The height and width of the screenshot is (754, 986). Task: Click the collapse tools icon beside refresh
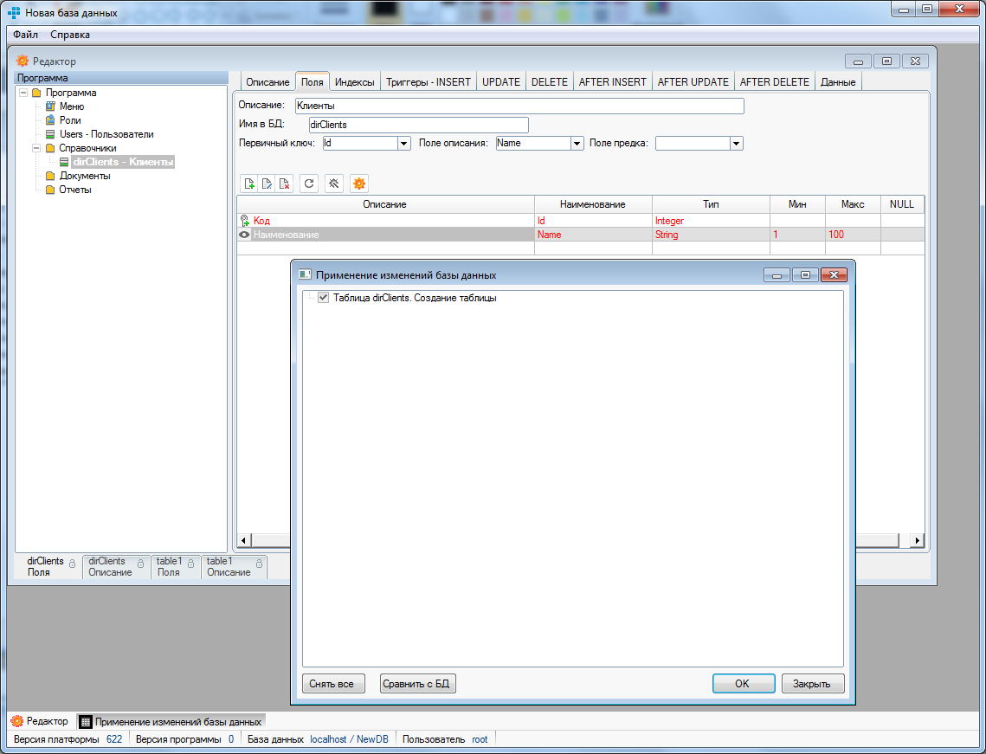(x=334, y=184)
